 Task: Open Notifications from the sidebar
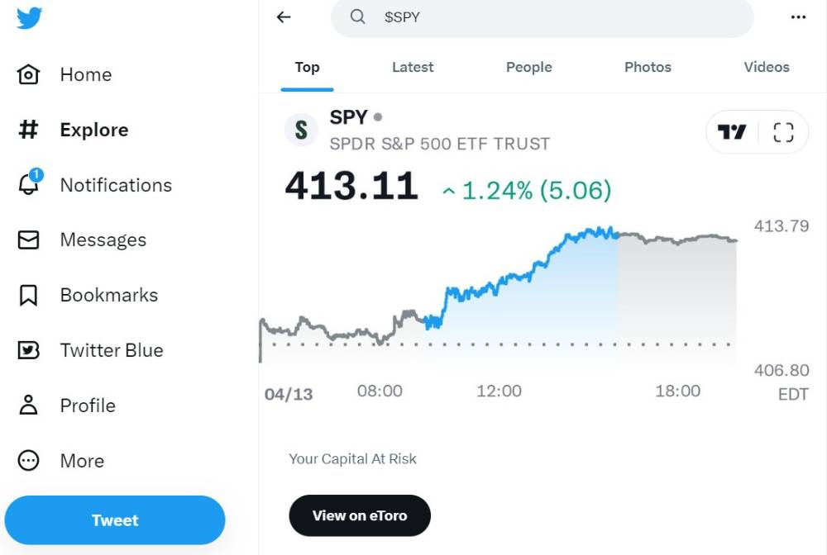tap(116, 185)
